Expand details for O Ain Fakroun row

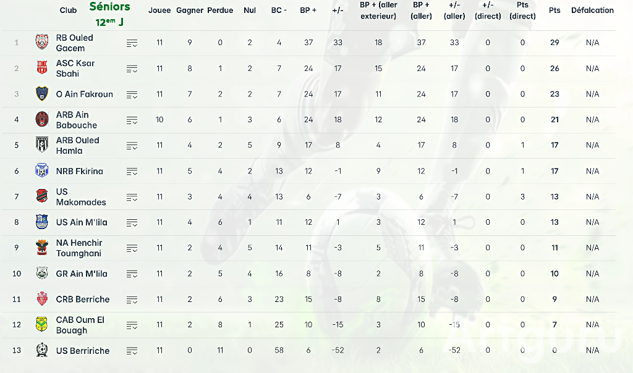[x=132, y=94]
